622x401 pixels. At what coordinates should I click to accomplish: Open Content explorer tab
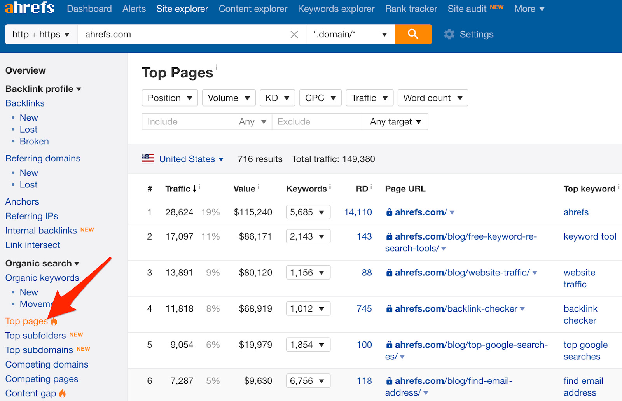point(253,9)
